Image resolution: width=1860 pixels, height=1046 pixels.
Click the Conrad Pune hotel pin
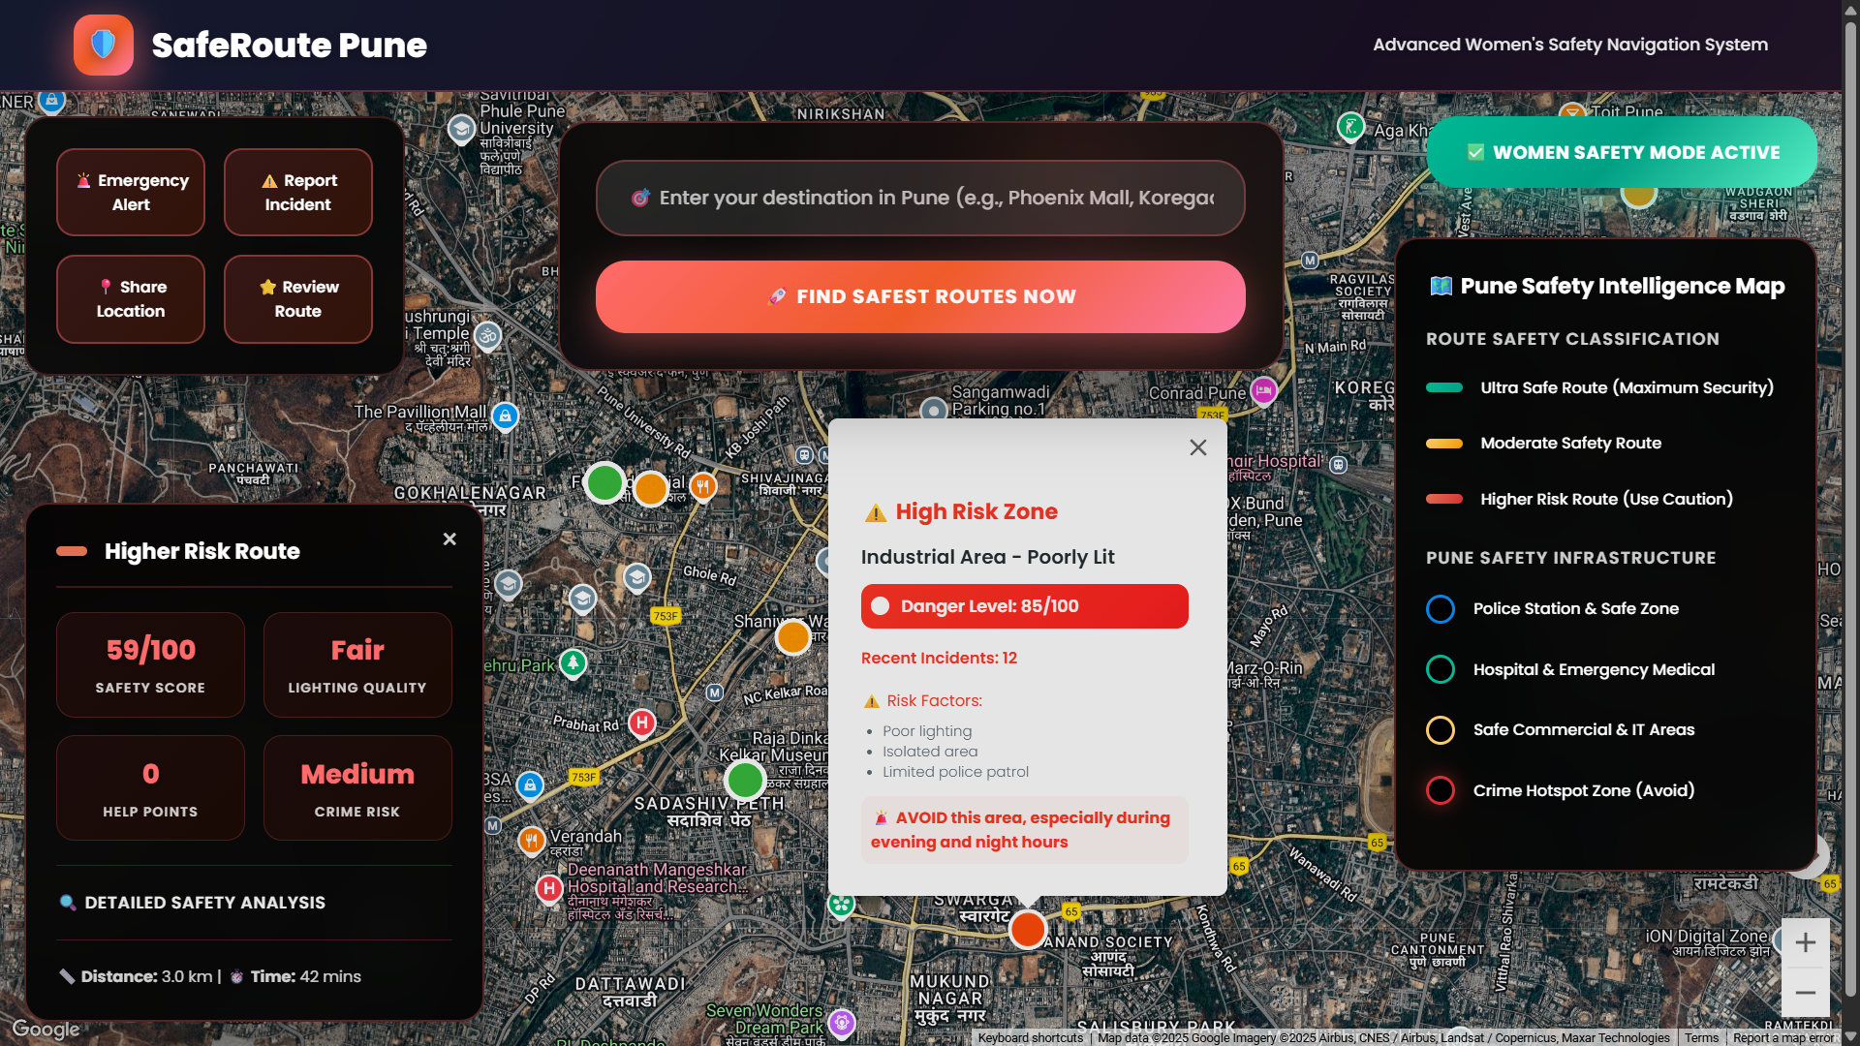pos(1263,390)
